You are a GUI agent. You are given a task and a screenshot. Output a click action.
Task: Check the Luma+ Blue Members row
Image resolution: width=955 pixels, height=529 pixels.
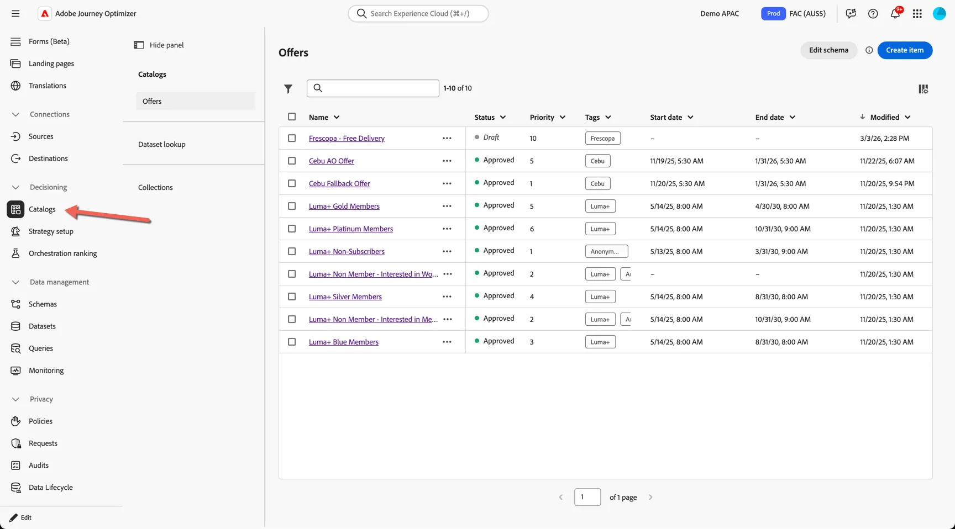292,342
